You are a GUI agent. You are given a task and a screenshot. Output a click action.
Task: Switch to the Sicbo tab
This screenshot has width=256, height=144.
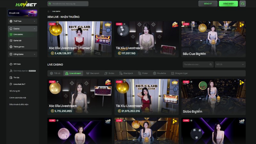pos(109,73)
